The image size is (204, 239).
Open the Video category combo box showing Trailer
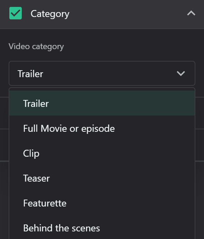(x=102, y=73)
